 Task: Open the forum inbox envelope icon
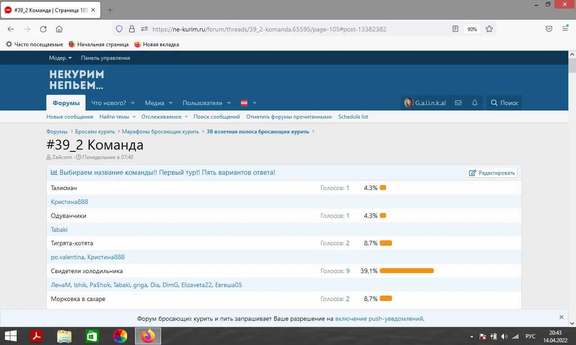coord(458,103)
